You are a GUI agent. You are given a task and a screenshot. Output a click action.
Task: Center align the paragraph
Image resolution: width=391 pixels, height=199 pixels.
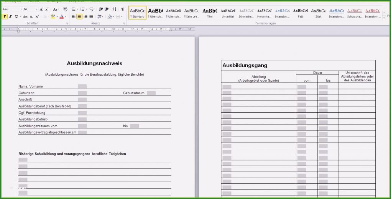click(x=79, y=16)
